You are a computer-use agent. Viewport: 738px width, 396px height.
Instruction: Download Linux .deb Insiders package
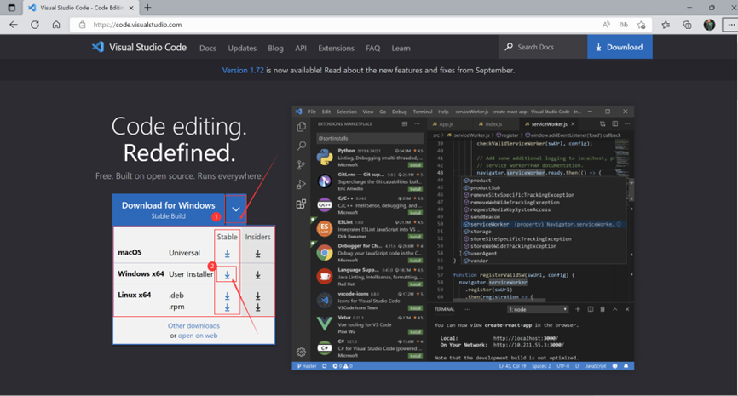coord(258,296)
